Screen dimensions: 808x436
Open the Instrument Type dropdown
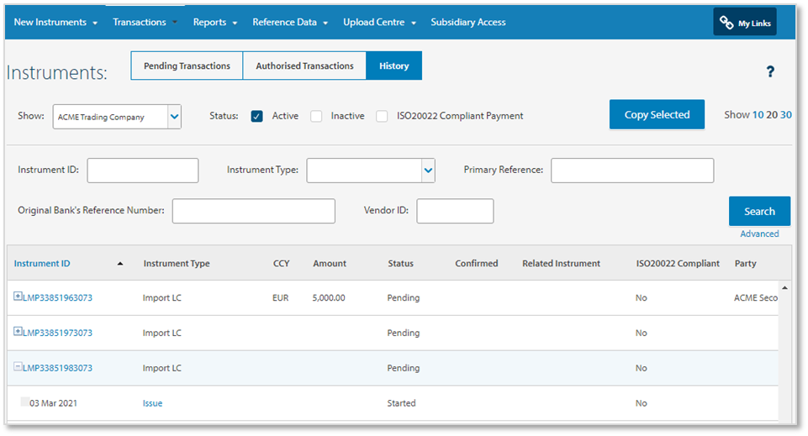pyautogui.click(x=428, y=171)
